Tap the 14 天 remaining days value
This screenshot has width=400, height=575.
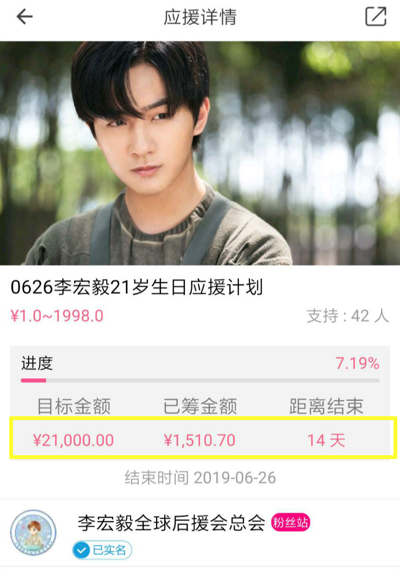pyautogui.click(x=326, y=440)
